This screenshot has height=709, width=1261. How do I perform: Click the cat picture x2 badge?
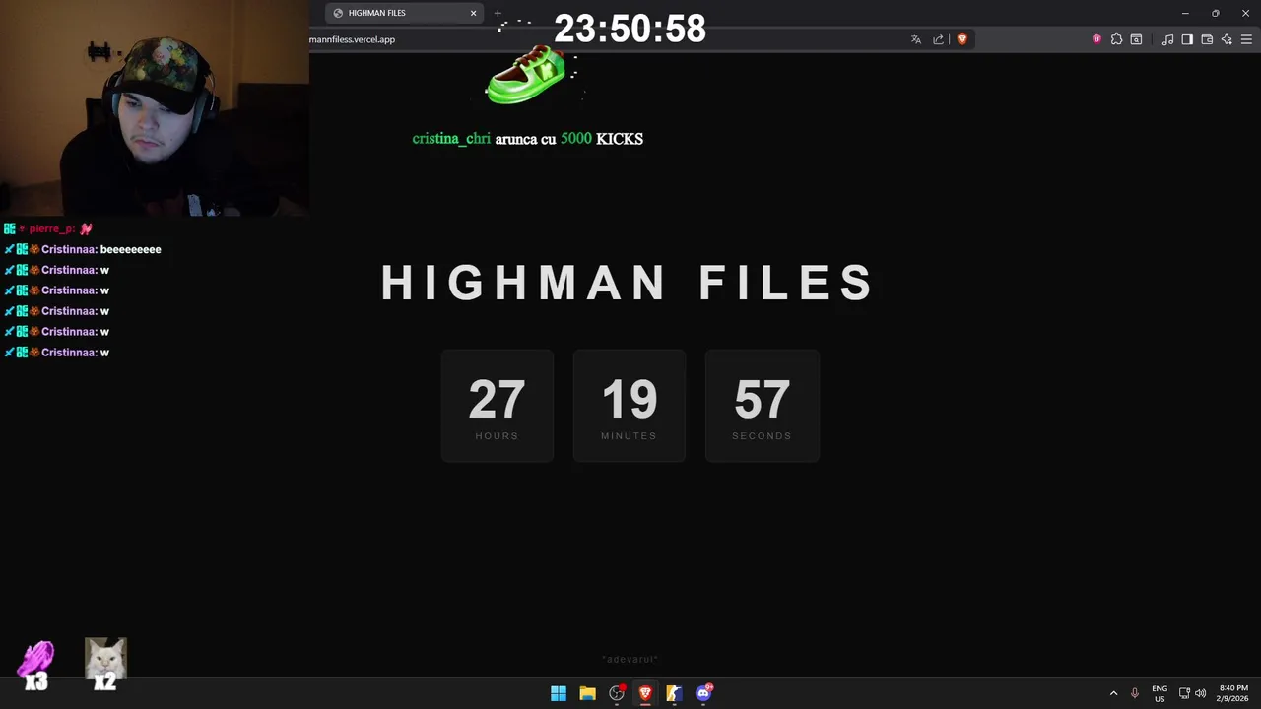(x=105, y=663)
